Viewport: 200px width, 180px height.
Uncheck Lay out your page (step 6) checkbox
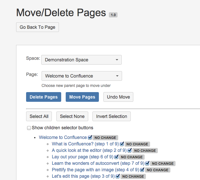coord(116,157)
